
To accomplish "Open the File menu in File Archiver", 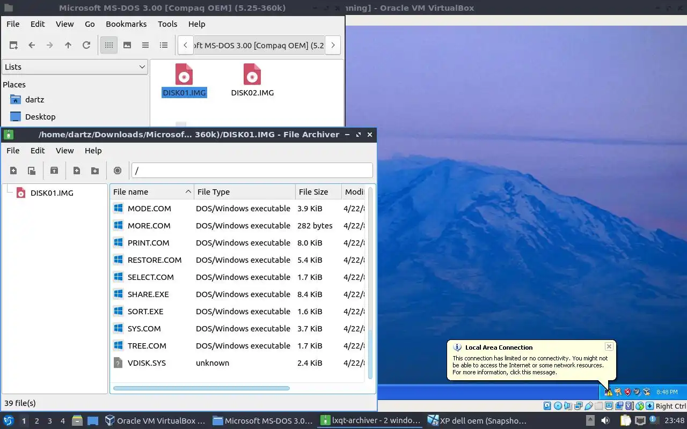I will (13, 150).
